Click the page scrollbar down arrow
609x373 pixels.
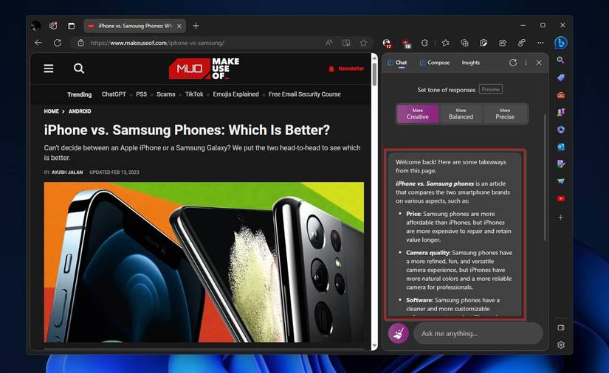374,346
